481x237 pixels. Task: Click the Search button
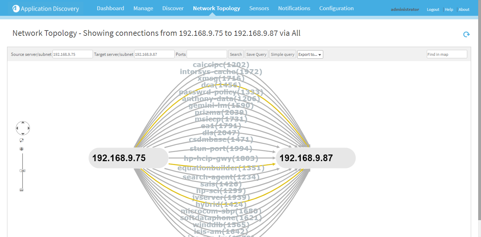point(236,54)
